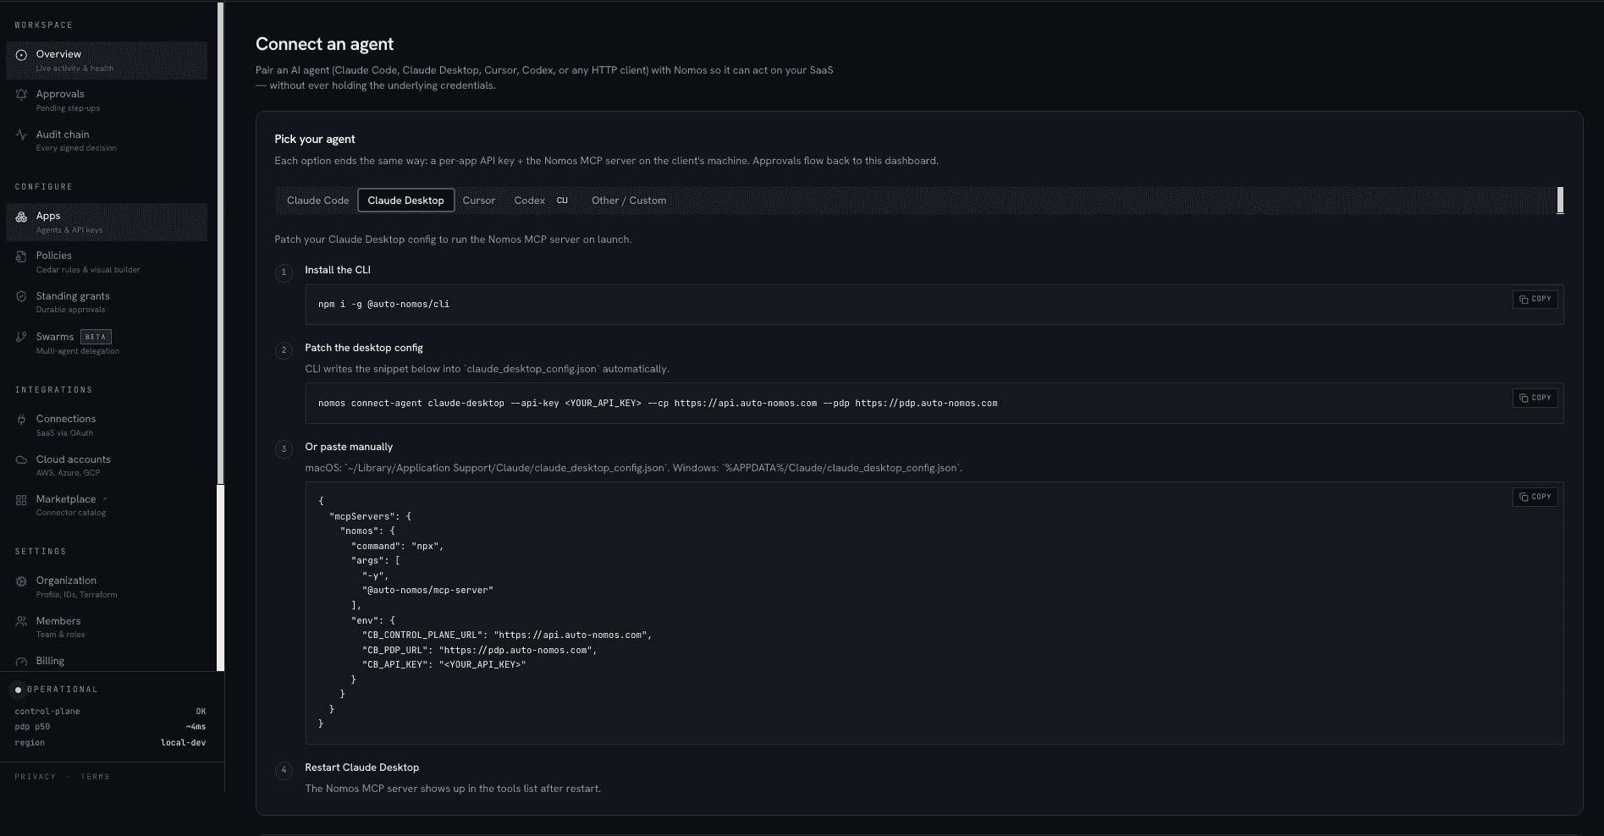Click the "CB_API_KEY" line in JSON
1604x836 pixels.
[444, 665]
